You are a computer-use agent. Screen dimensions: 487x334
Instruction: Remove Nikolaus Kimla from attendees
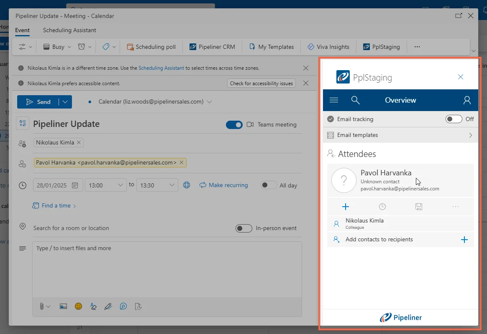coord(79,142)
